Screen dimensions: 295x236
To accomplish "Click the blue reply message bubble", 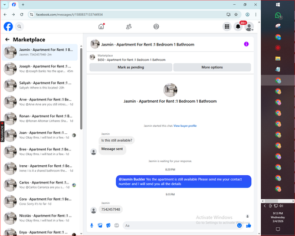I will pos(183,182).
